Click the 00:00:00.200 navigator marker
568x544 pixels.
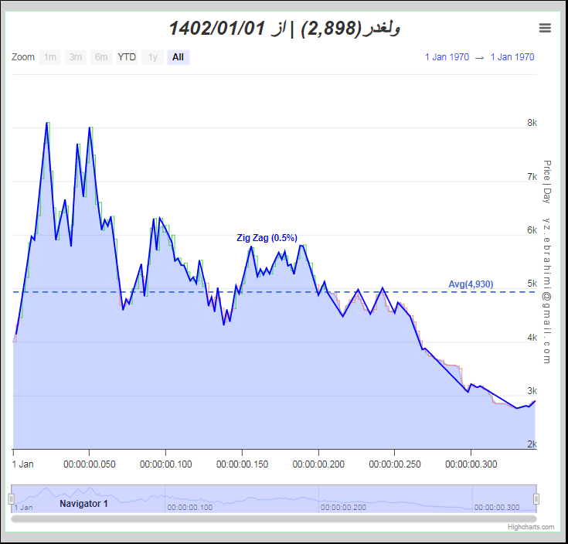[x=343, y=508]
